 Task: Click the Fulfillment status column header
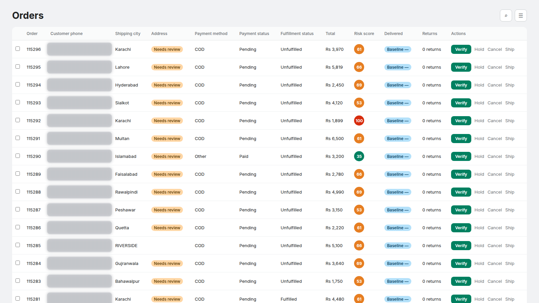(x=297, y=34)
